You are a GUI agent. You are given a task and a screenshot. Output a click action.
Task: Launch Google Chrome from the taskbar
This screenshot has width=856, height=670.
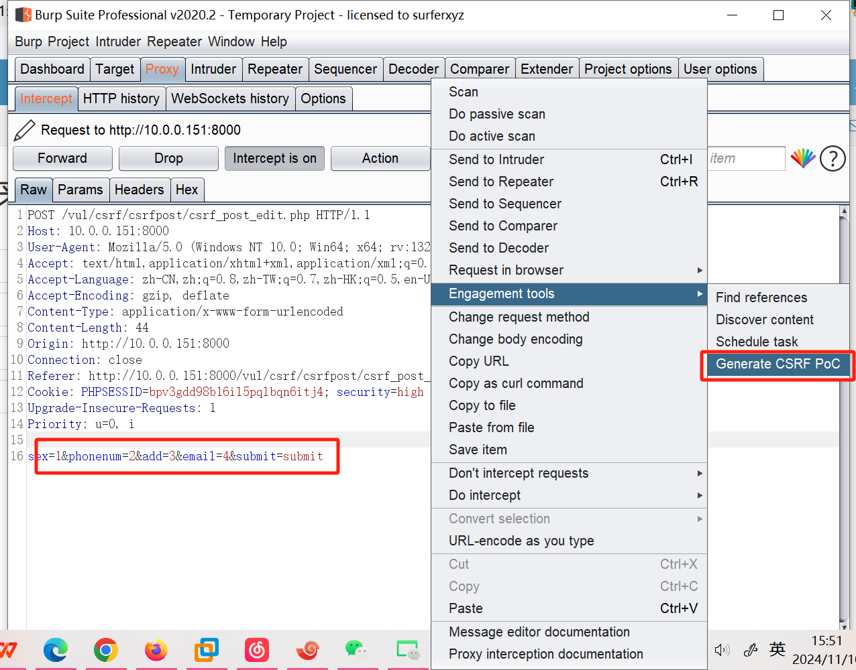(106, 650)
